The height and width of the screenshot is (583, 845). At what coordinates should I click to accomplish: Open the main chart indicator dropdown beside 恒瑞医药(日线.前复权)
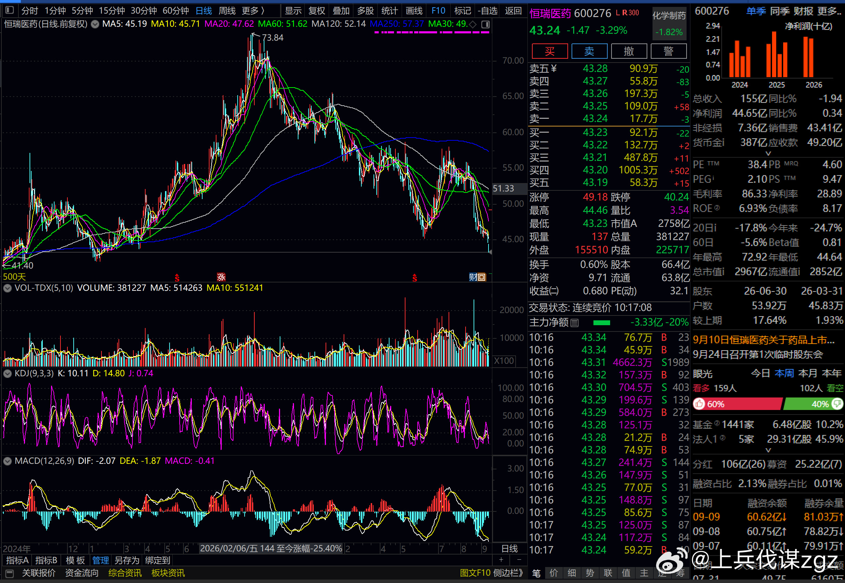pos(95,24)
